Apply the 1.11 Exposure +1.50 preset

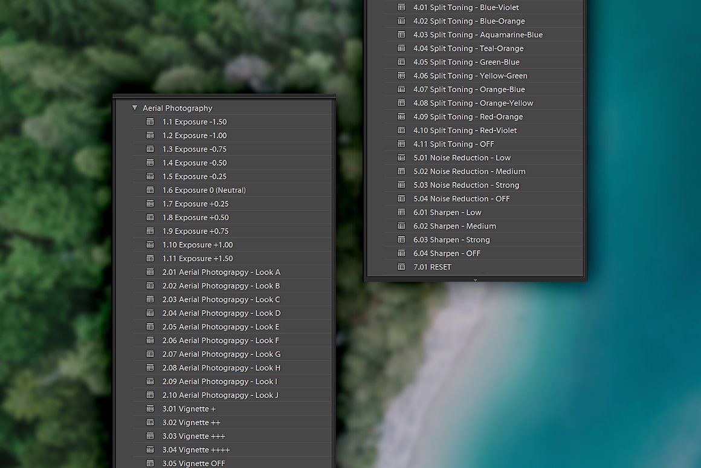[x=197, y=258]
